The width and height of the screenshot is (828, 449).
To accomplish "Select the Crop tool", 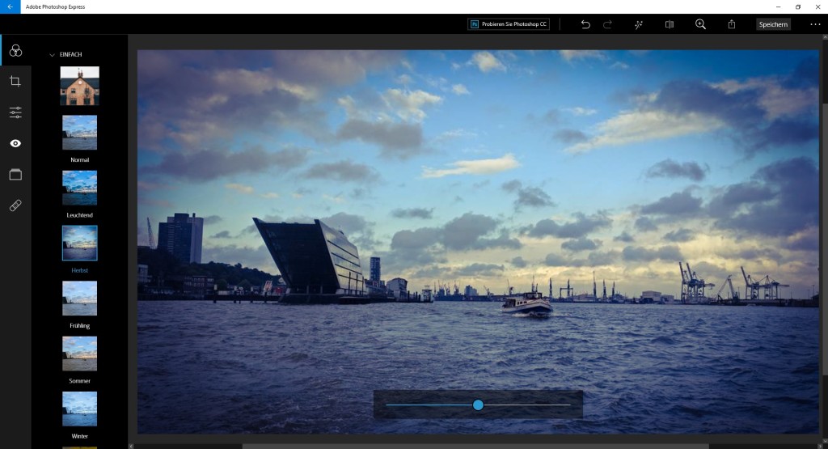I will [x=15, y=81].
